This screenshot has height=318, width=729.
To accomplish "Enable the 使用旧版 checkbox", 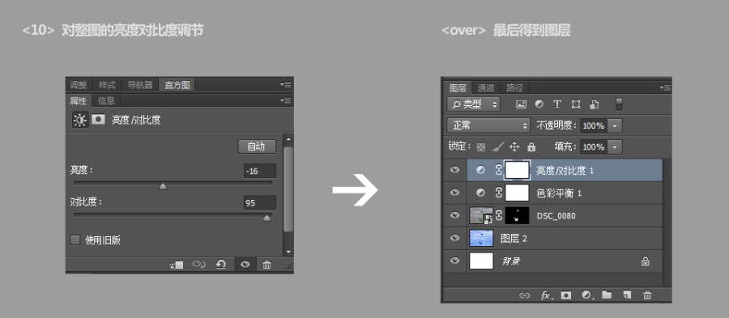I will click(x=75, y=240).
